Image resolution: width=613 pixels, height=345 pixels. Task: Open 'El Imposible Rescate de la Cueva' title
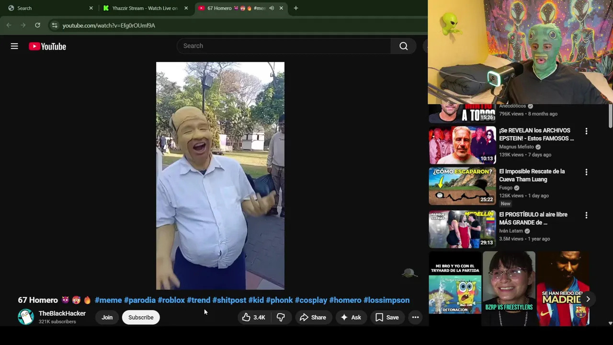click(532, 175)
